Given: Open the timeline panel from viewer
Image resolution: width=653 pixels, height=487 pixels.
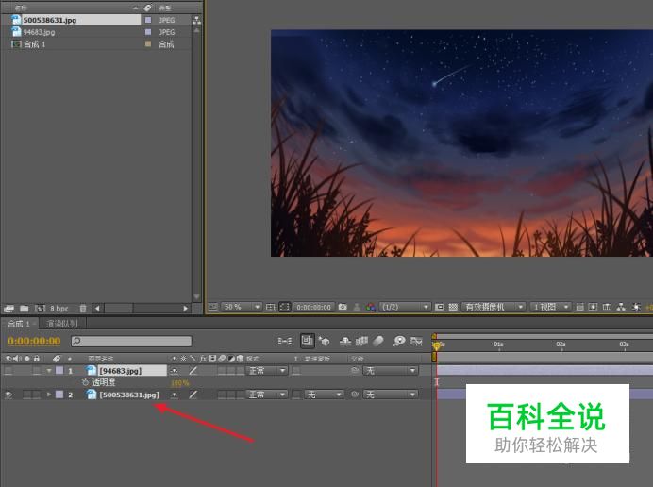Looking at the screenshot, I should (x=607, y=307).
